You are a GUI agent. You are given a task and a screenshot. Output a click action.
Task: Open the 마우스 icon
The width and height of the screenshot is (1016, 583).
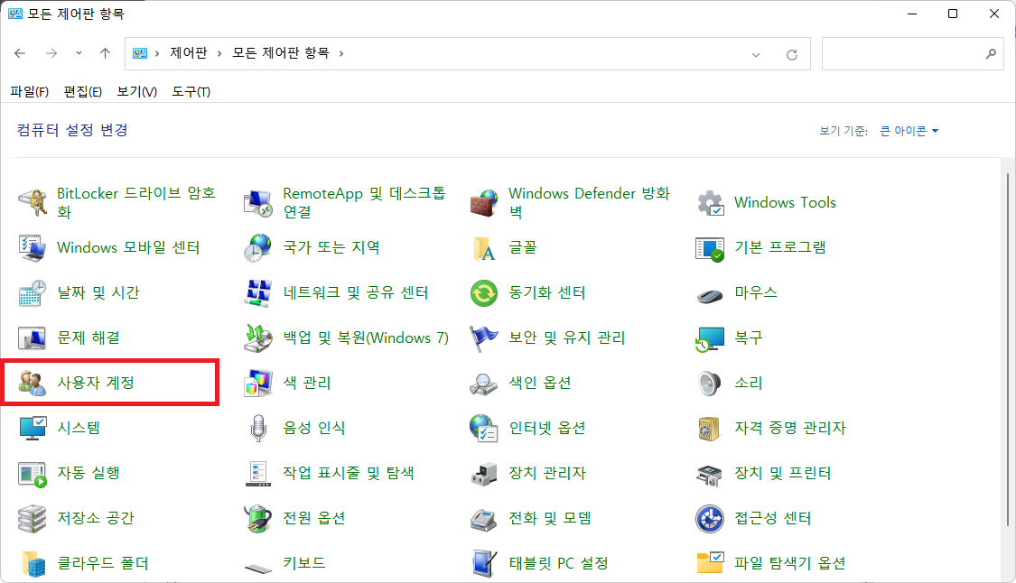point(710,295)
